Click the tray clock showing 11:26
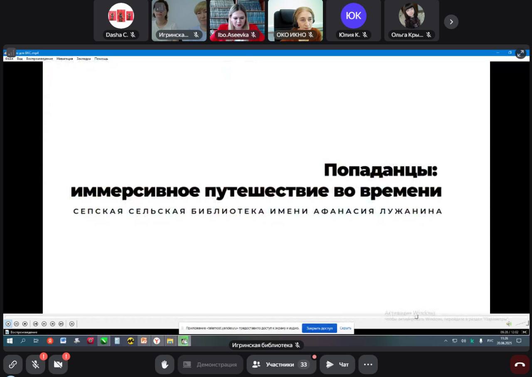 (505, 341)
